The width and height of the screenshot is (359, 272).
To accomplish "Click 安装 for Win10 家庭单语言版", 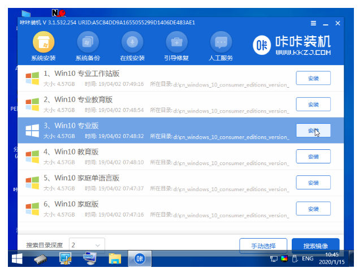I will pyautogui.click(x=313, y=183).
